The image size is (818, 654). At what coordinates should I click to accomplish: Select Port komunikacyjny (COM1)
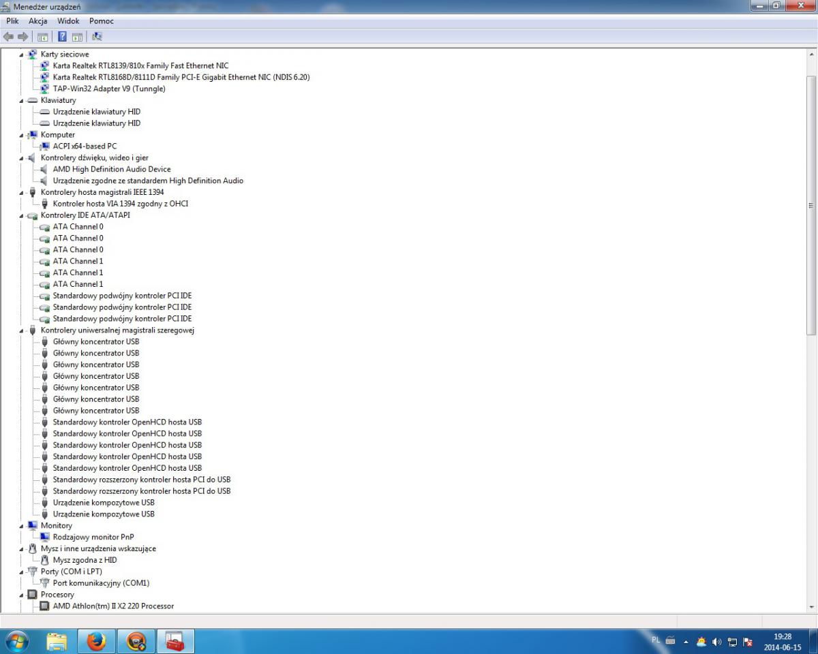tap(101, 583)
